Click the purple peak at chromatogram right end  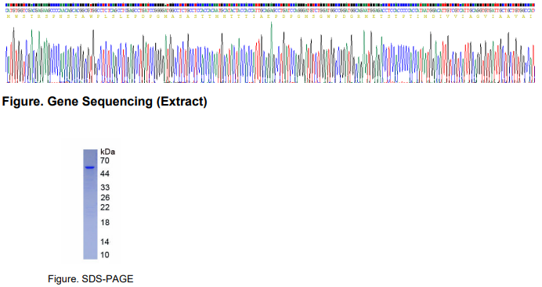[x=534, y=74]
